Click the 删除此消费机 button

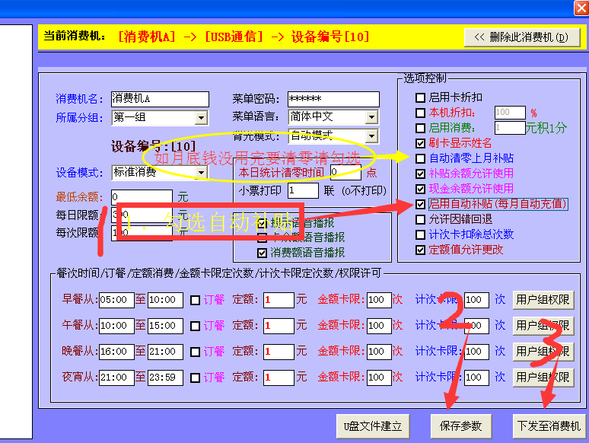(x=522, y=37)
